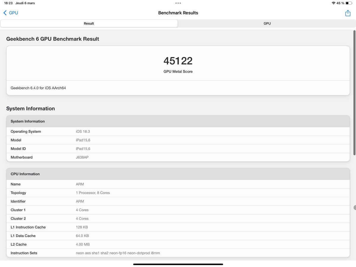Tap the System Information section heading
Screen dimensions: 356x267
31,109
